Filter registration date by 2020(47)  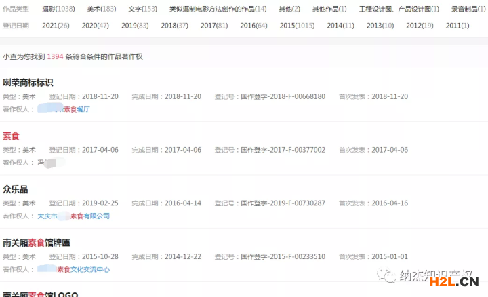pyautogui.click(x=96, y=26)
